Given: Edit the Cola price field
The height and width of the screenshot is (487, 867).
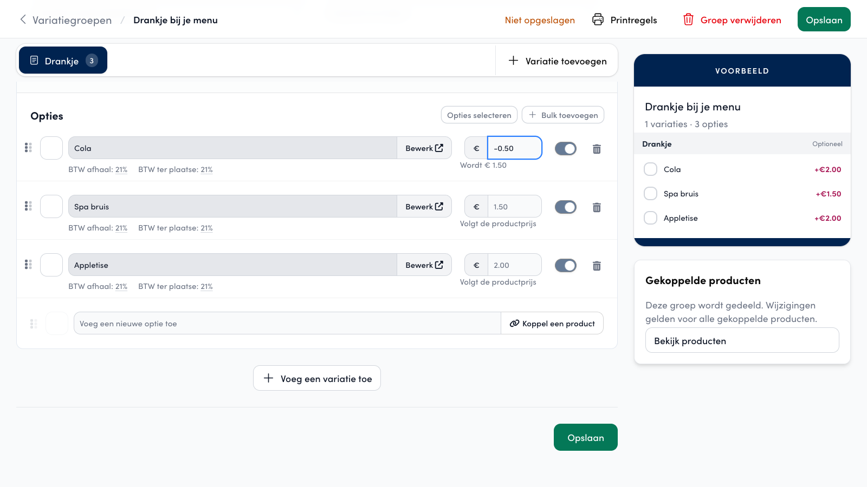Looking at the screenshot, I should [515, 148].
